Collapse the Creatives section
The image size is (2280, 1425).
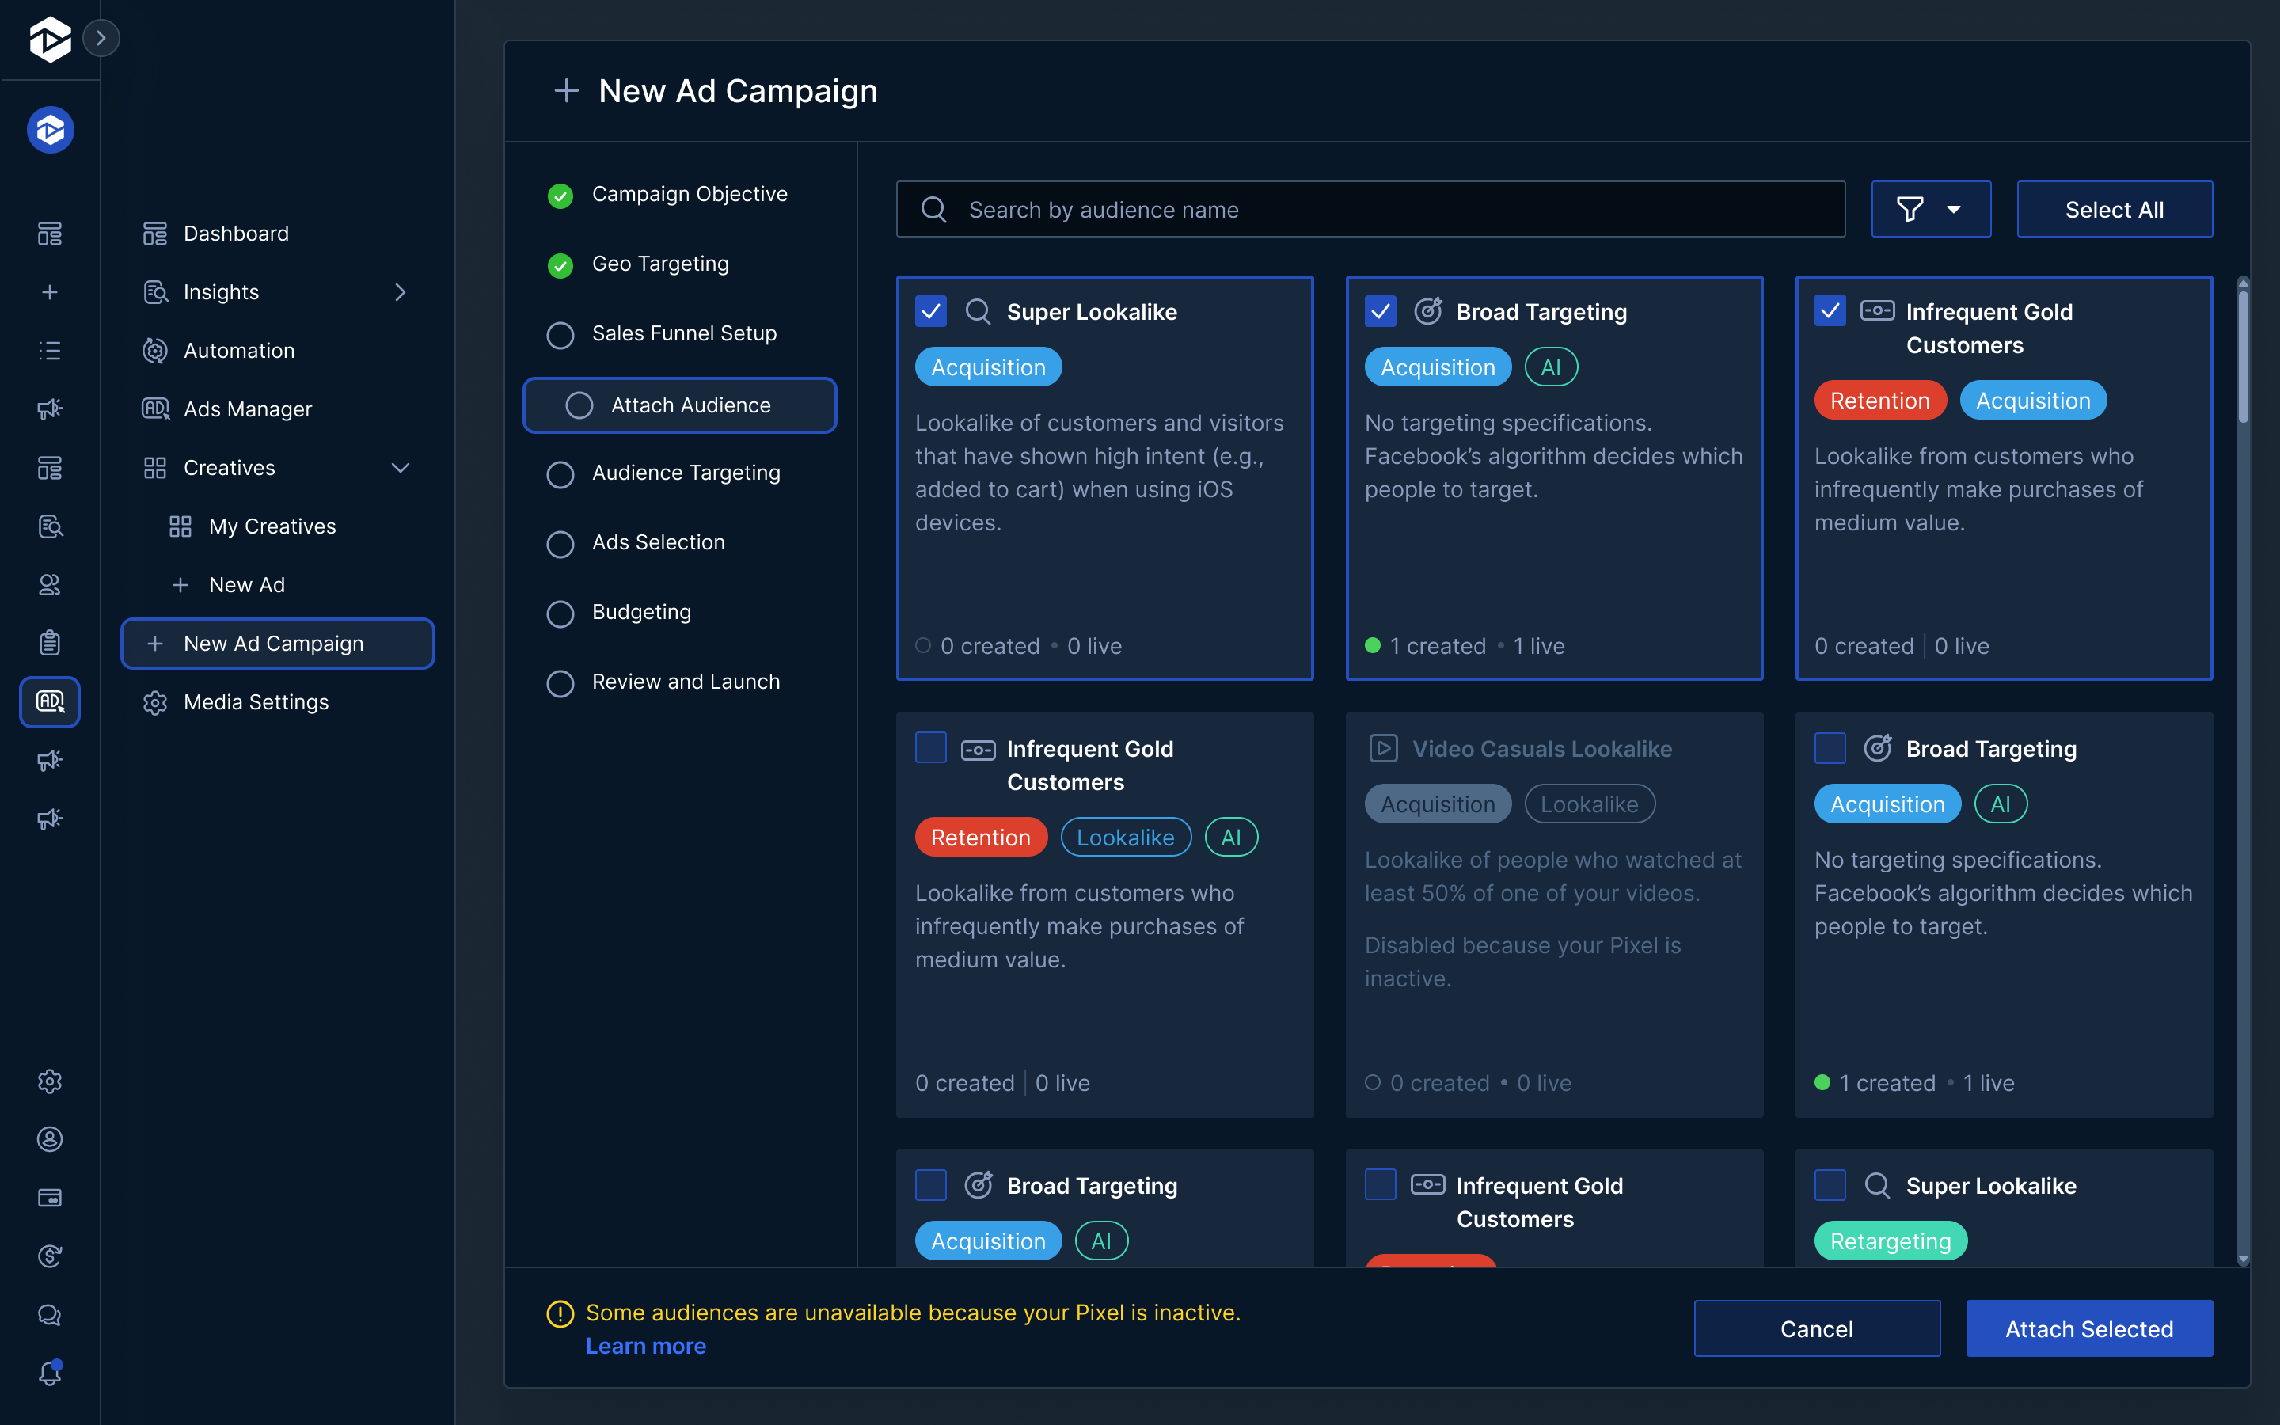401,466
